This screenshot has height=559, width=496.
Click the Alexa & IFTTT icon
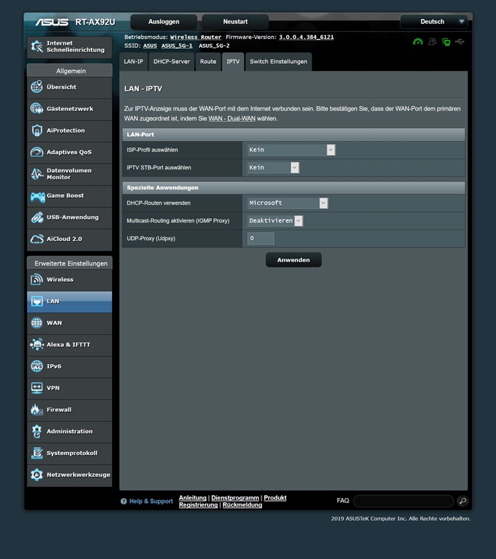point(37,344)
